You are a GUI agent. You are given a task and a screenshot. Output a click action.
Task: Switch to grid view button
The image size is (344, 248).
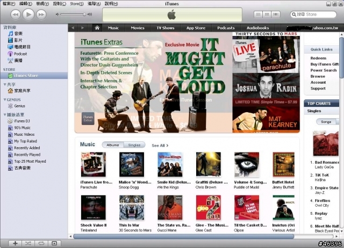click(x=267, y=14)
